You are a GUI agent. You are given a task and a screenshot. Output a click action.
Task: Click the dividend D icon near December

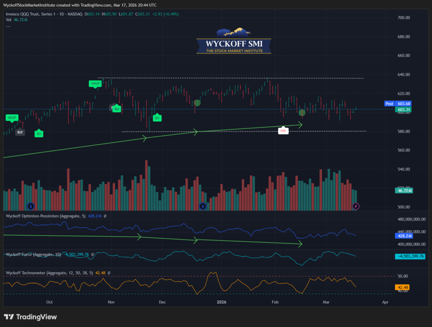point(203,206)
